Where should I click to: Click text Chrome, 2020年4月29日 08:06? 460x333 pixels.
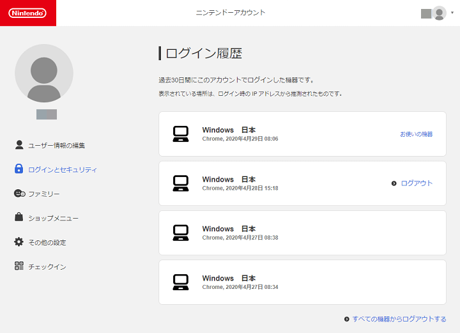point(240,139)
